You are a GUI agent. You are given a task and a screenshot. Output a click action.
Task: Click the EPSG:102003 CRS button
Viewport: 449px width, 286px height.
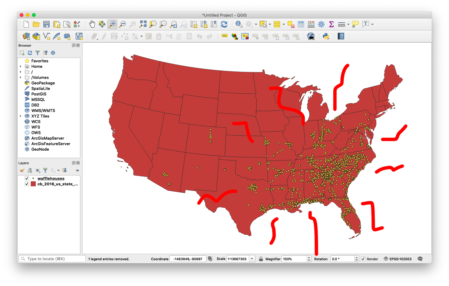click(398, 259)
